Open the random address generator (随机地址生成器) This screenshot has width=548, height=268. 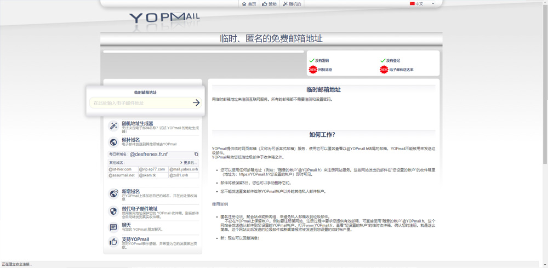coord(137,124)
